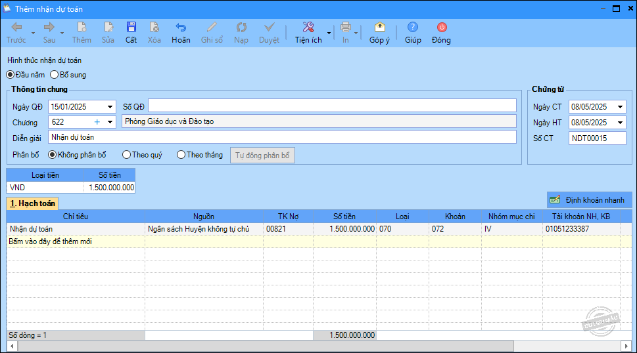
Task: Click the In printer icon
Action: click(345, 27)
